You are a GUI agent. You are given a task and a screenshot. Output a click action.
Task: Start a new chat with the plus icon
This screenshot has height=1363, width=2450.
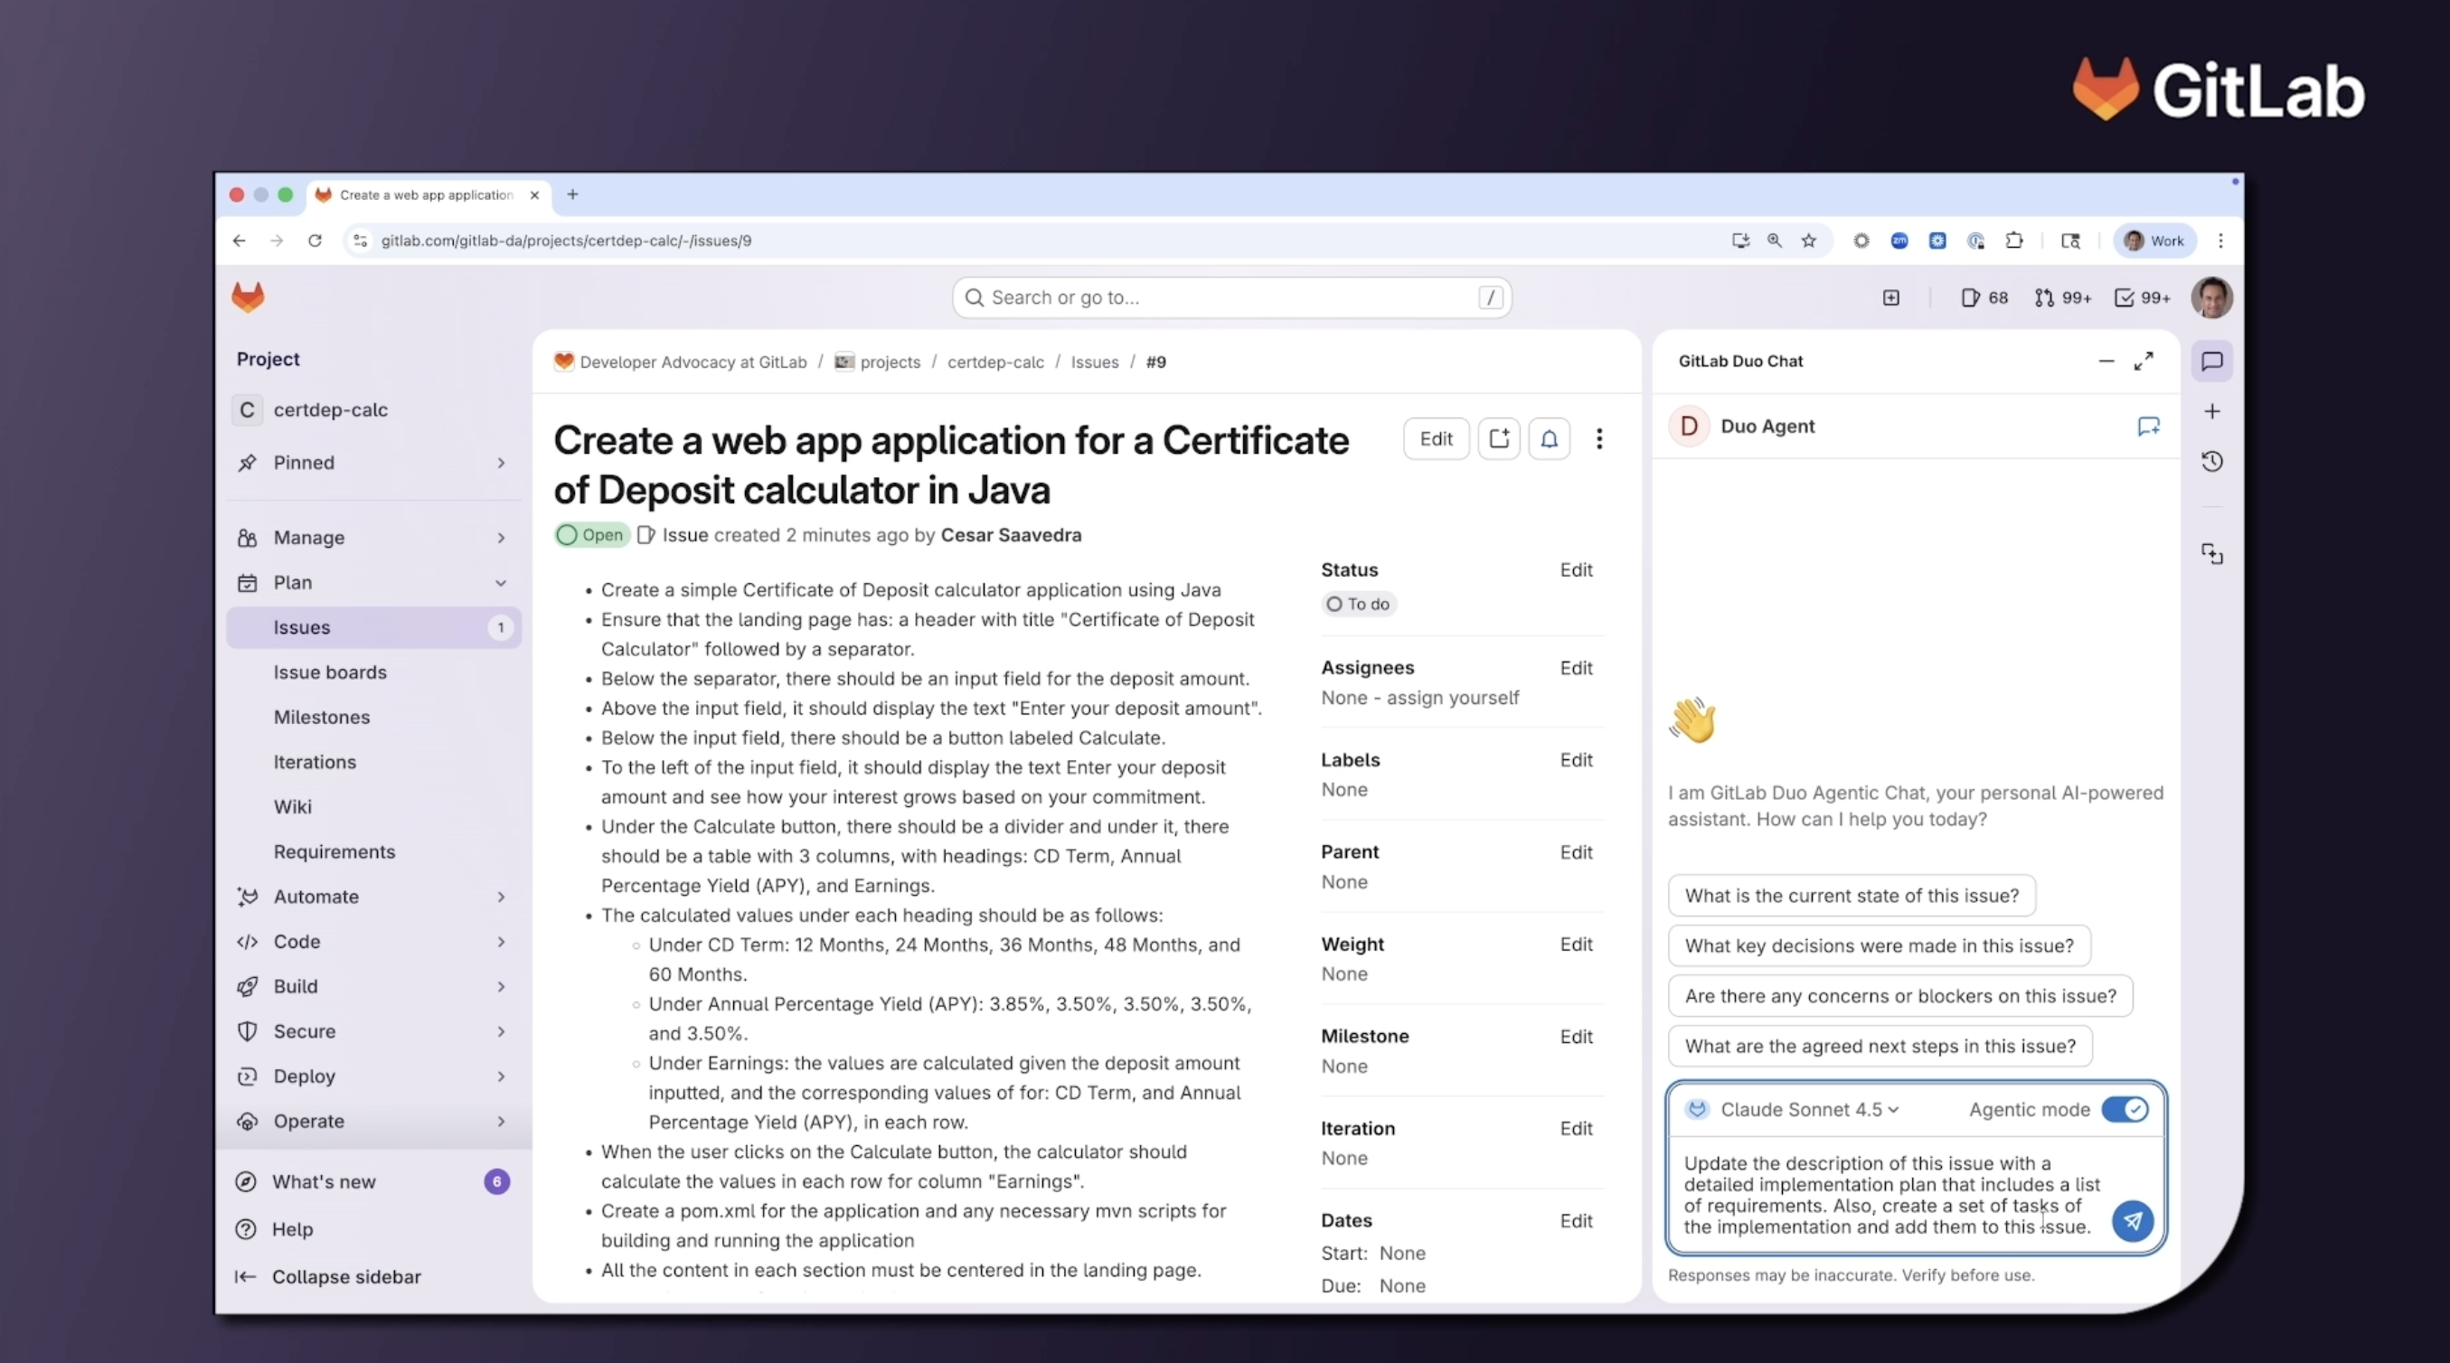(2213, 411)
